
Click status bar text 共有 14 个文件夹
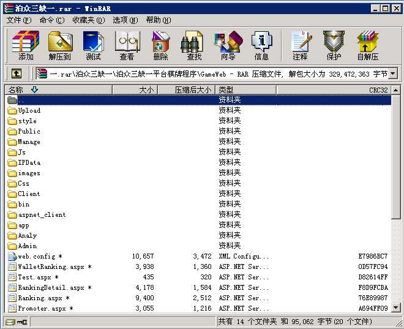(248, 322)
